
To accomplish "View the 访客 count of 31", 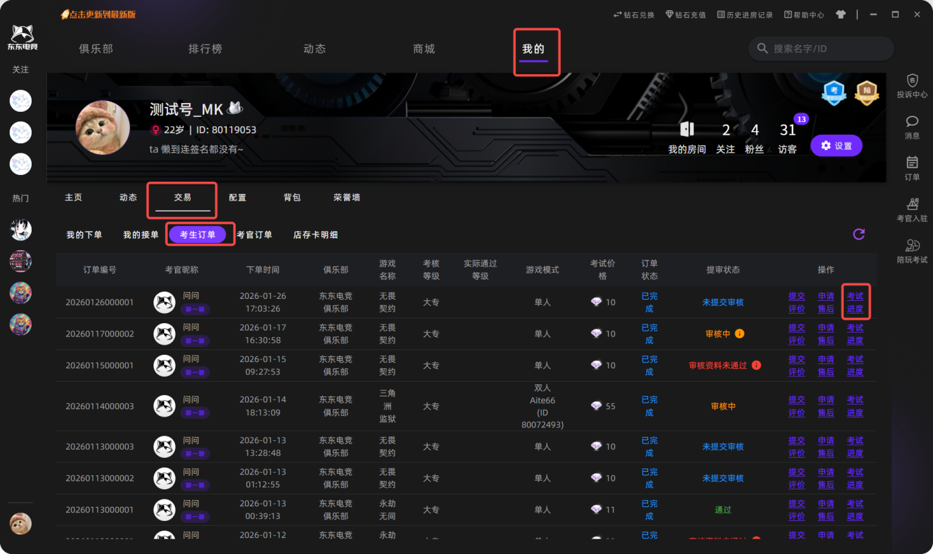I will coord(788,137).
